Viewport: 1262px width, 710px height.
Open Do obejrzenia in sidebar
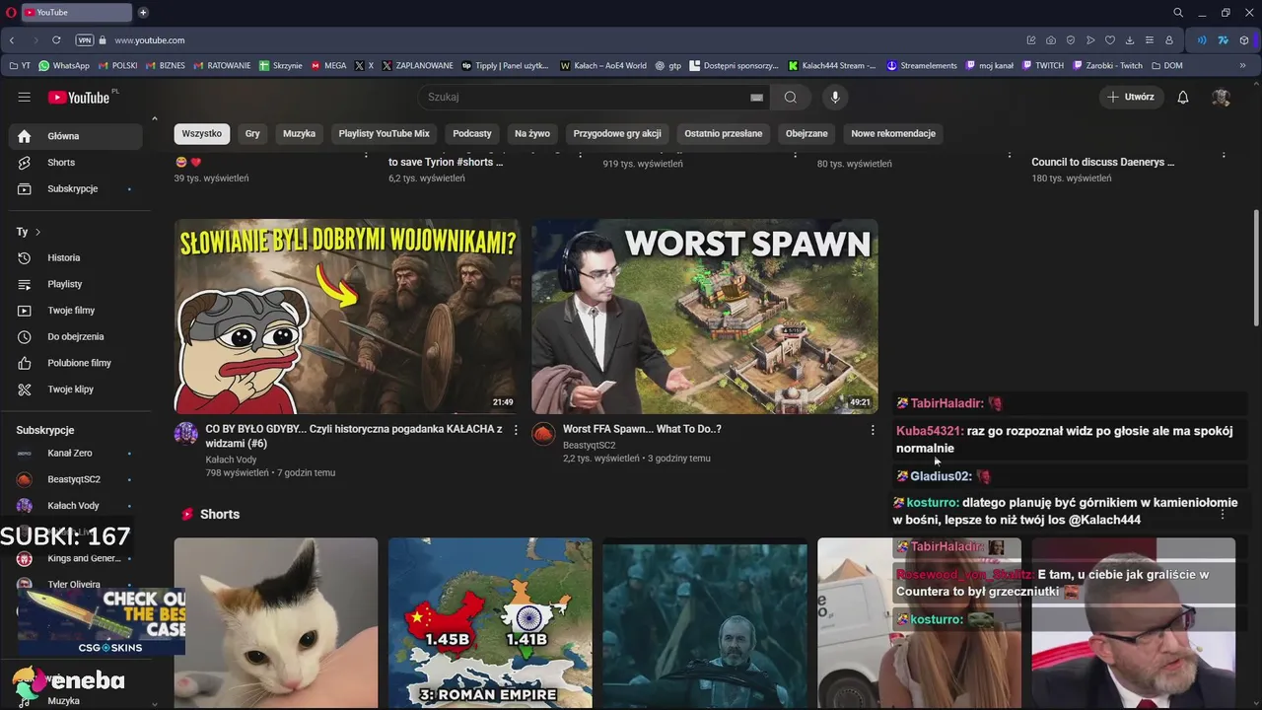[x=75, y=336]
